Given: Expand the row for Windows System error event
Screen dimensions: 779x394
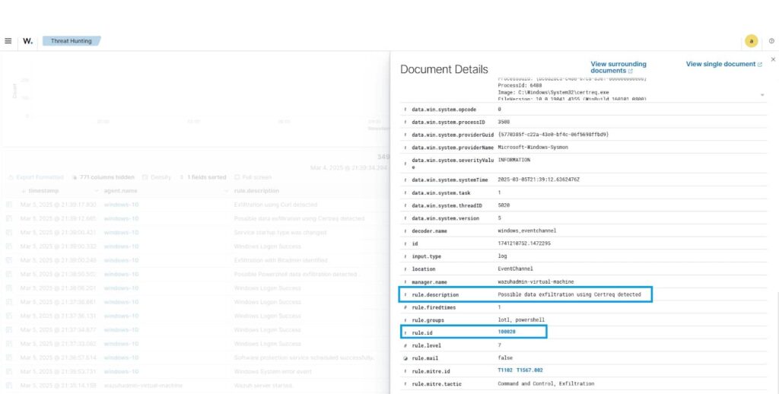Looking at the screenshot, I should [8, 372].
